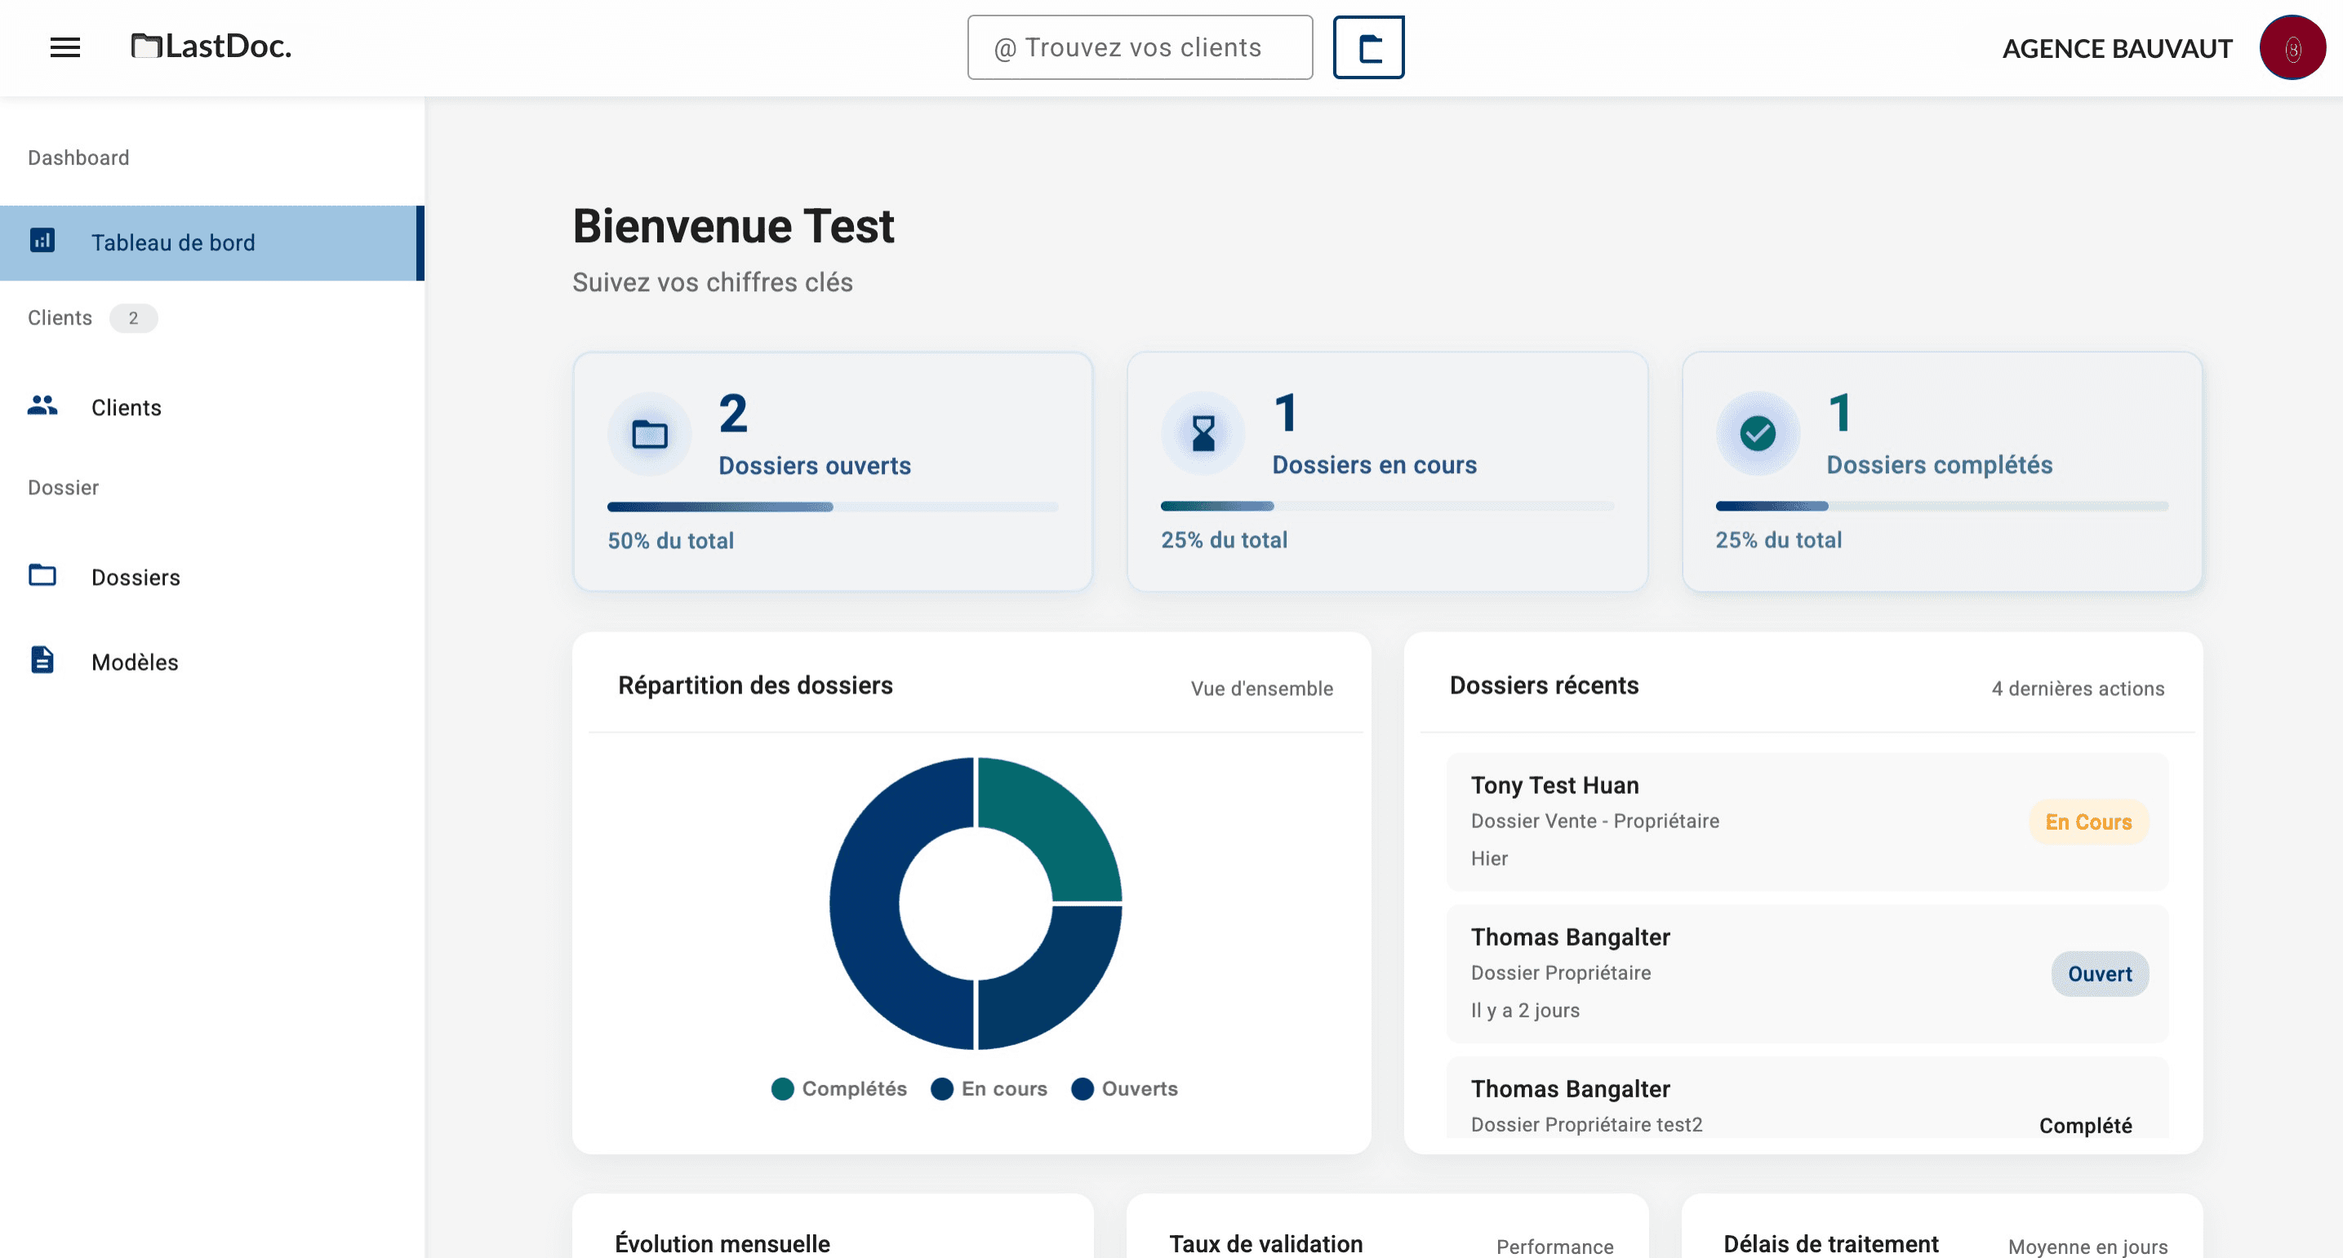This screenshot has width=2343, height=1258.
Task: Click the folder button beside search field
Action: pos(1368,47)
